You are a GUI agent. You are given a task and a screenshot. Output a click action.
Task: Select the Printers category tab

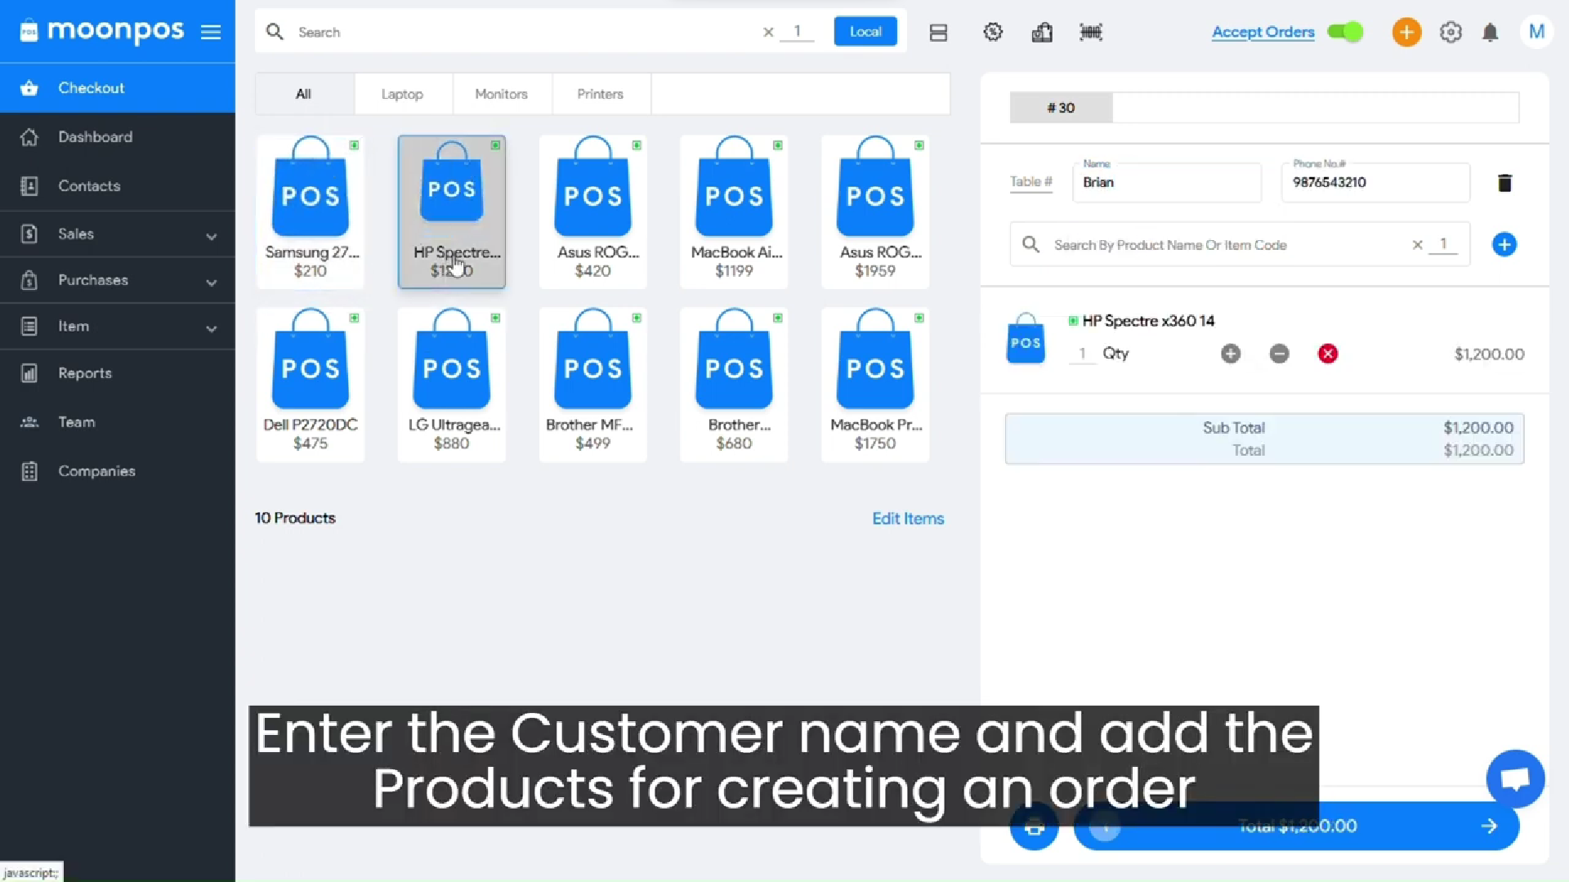click(601, 94)
